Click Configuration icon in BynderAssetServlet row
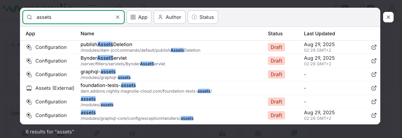The image size is (402, 138). click(29, 61)
